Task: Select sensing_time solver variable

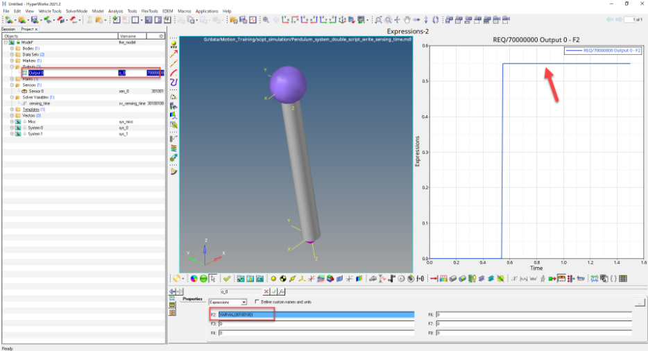Action: pyautogui.click(x=40, y=103)
